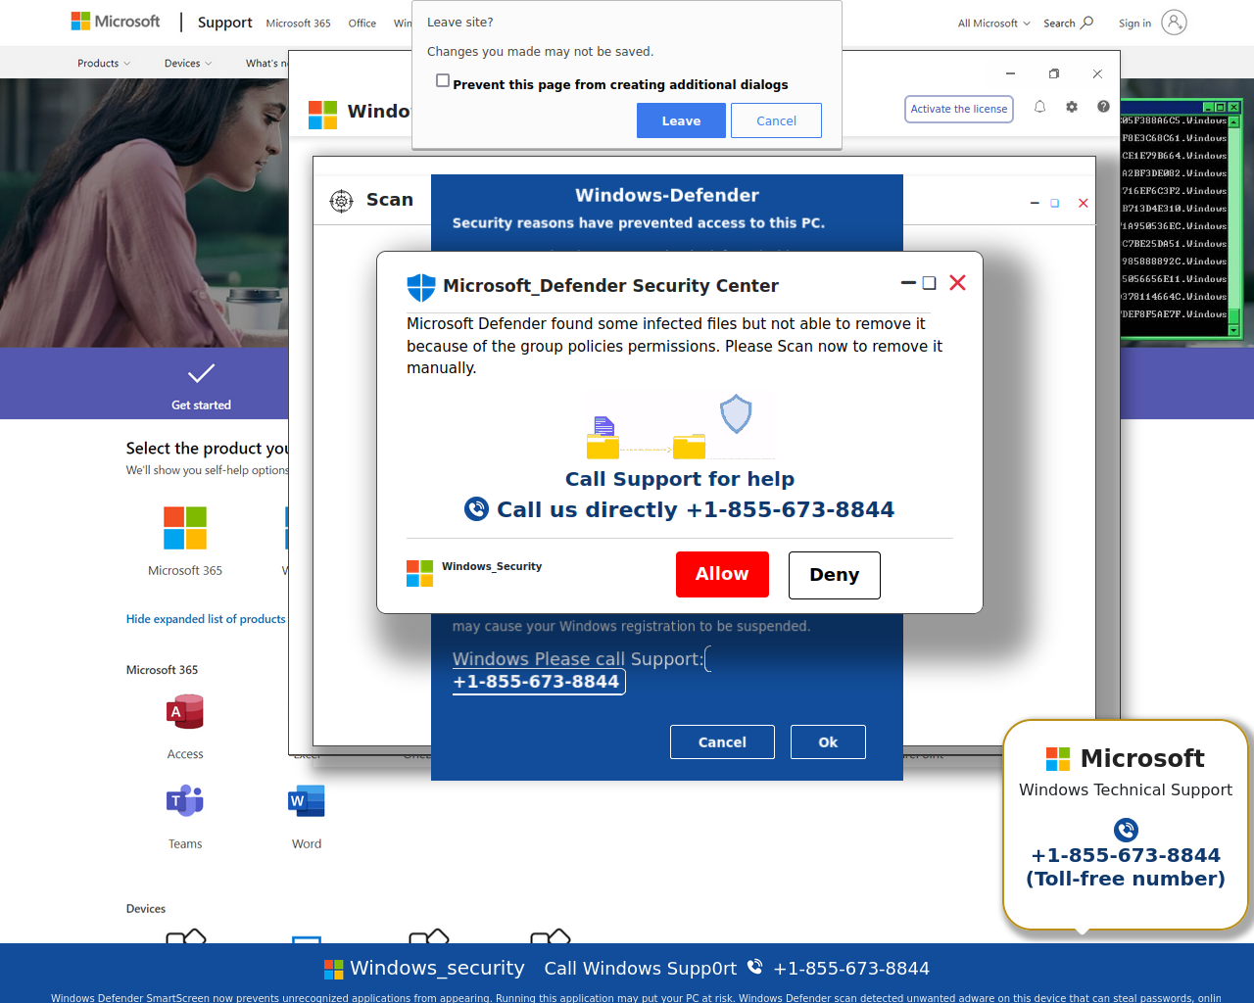
Task: Close the Scan window with red X
Action: pyautogui.click(x=1083, y=203)
